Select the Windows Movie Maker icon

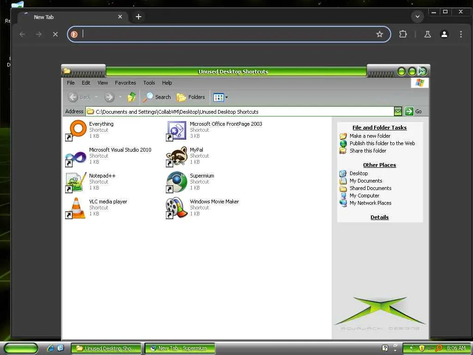[176, 208]
